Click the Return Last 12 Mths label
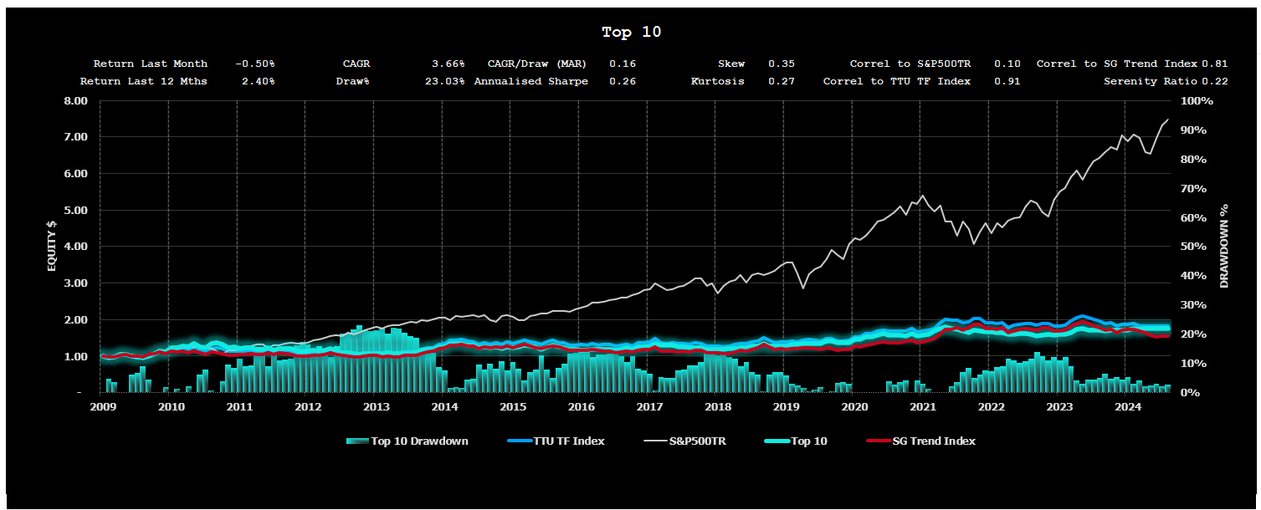1261x510 pixels. pos(143,81)
